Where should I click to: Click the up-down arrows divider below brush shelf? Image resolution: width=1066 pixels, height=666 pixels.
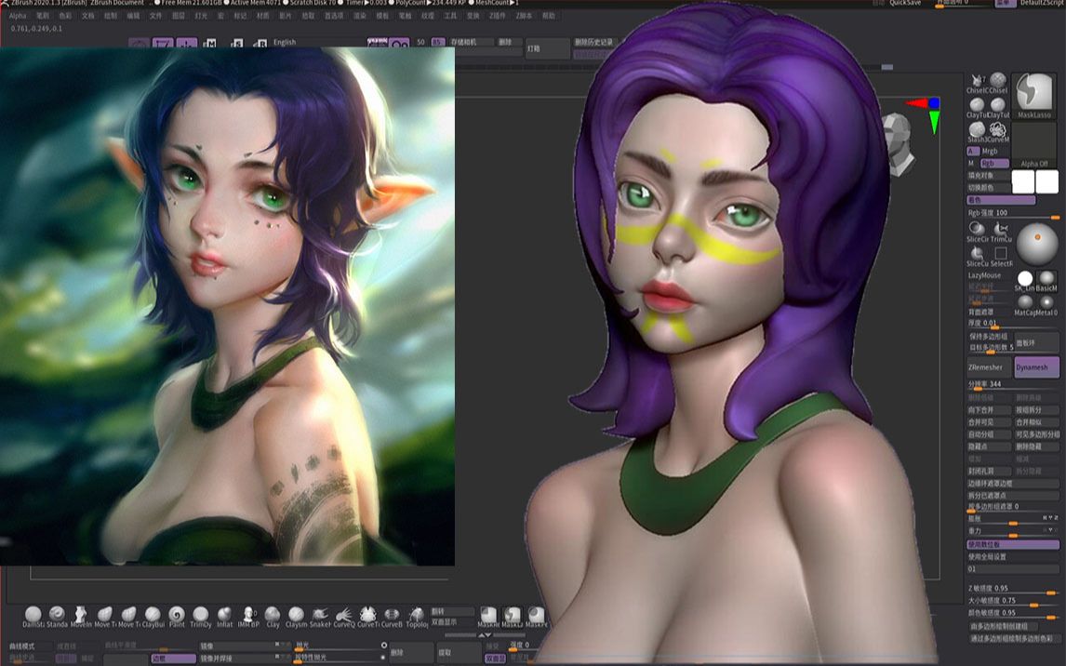coord(484,634)
